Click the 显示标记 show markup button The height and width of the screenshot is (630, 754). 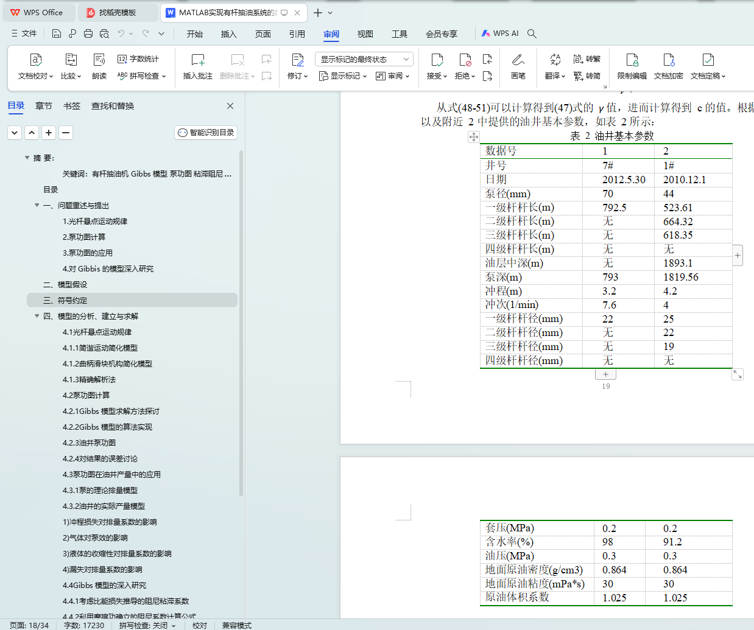[343, 76]
